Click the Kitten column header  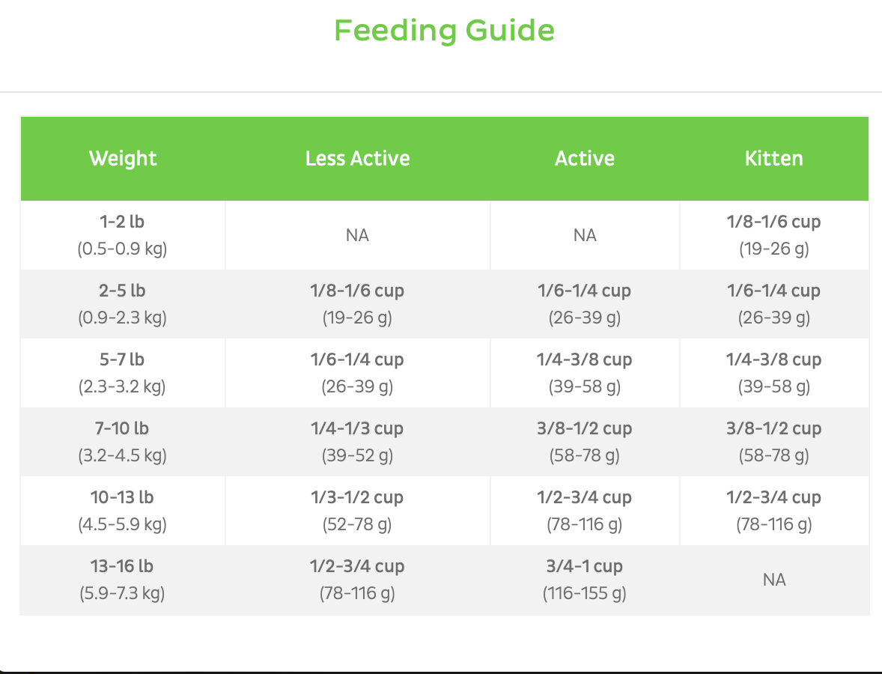point(773,159)
